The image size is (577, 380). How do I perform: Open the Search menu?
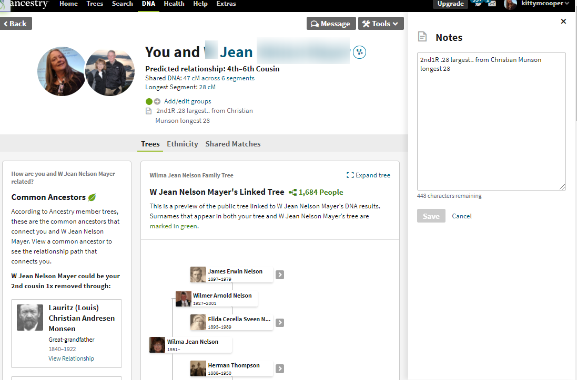pyautogui.click(x=122, y=4)
